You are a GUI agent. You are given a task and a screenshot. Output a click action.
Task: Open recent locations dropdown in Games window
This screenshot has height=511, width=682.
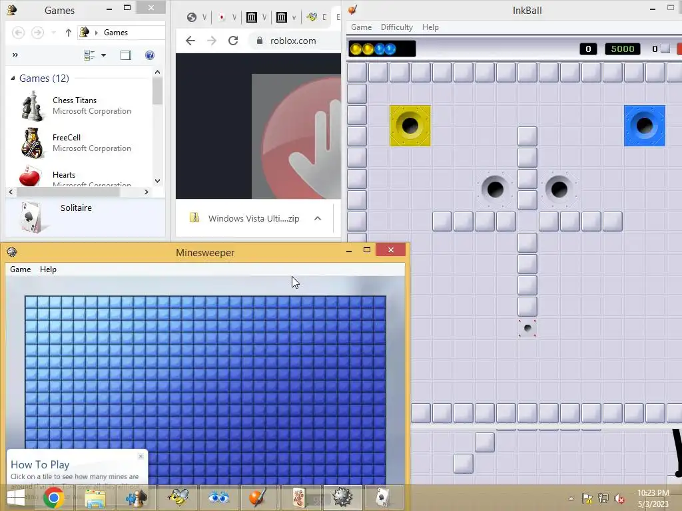point(53,33)
